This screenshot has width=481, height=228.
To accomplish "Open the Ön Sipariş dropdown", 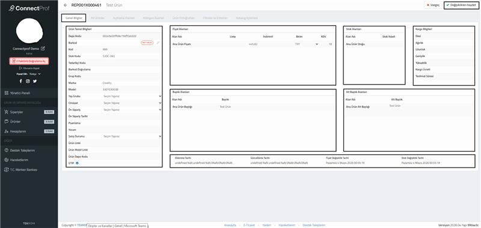I will pos(132,110).
